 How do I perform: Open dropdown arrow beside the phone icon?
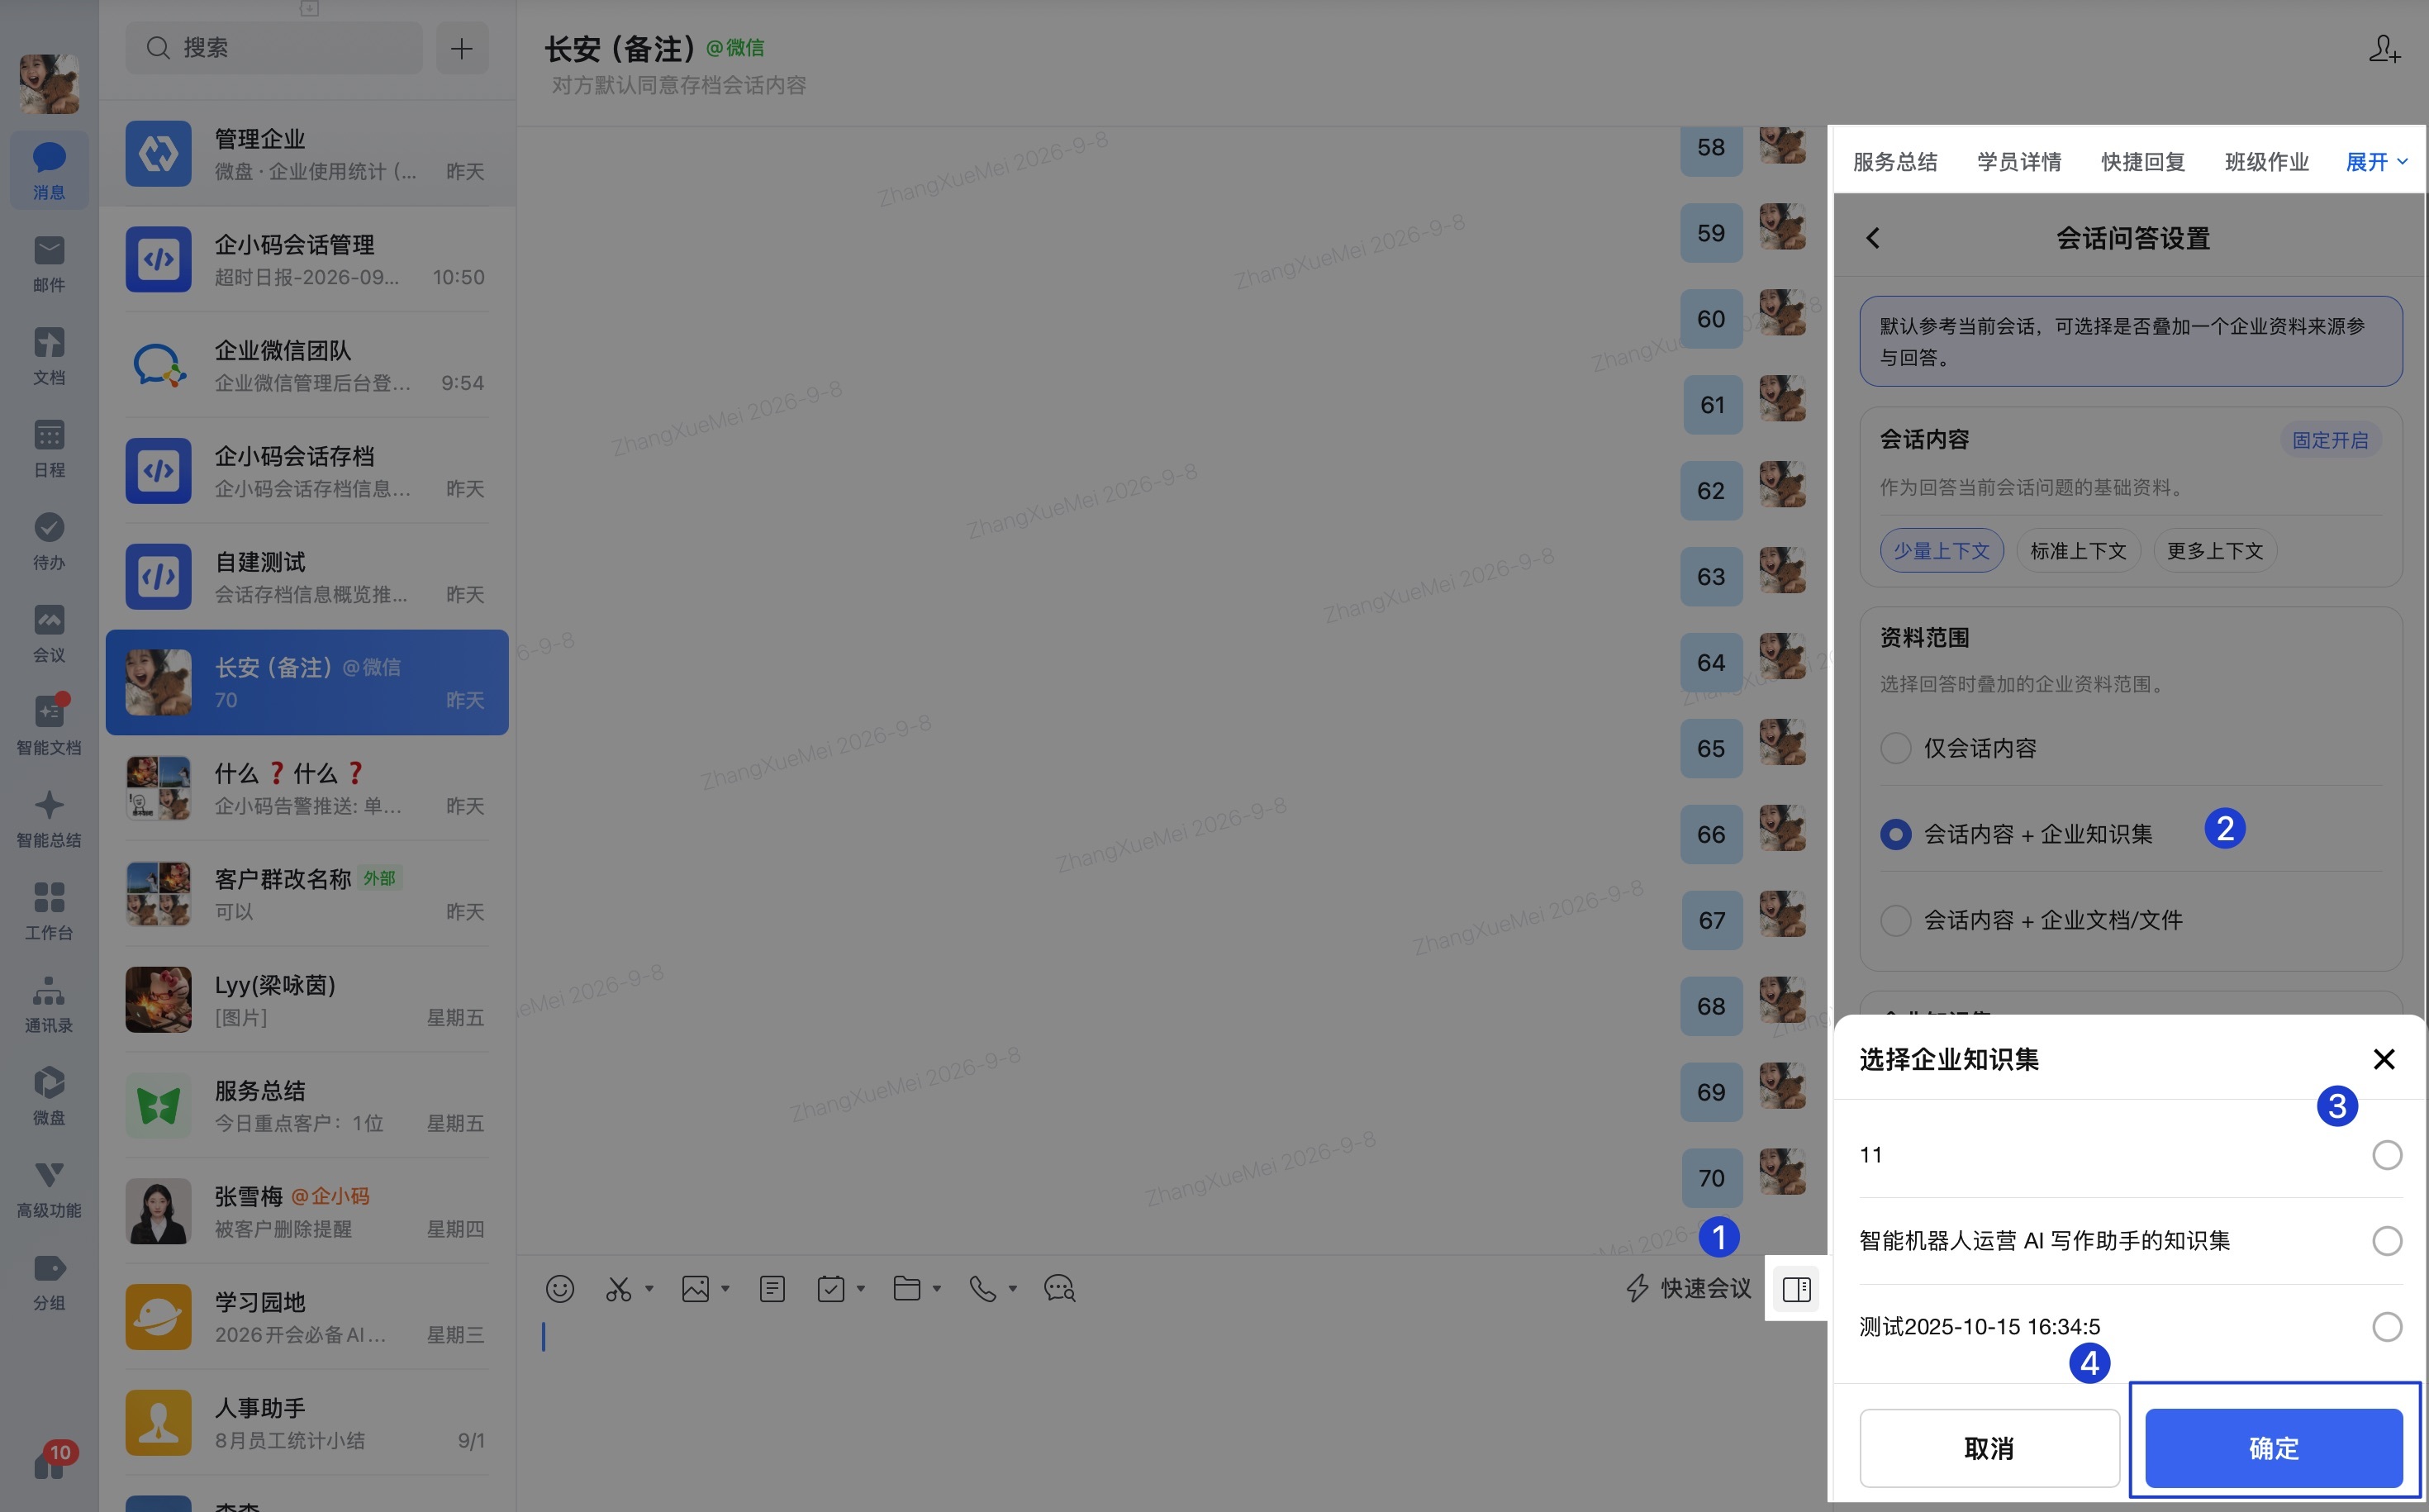pyautogui.click(x=1012, y=1288)
